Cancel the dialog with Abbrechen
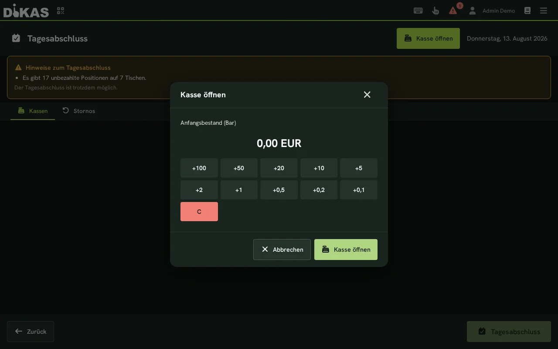The width and height of the screenshot is (558, 349). click(x=282, y=250)
